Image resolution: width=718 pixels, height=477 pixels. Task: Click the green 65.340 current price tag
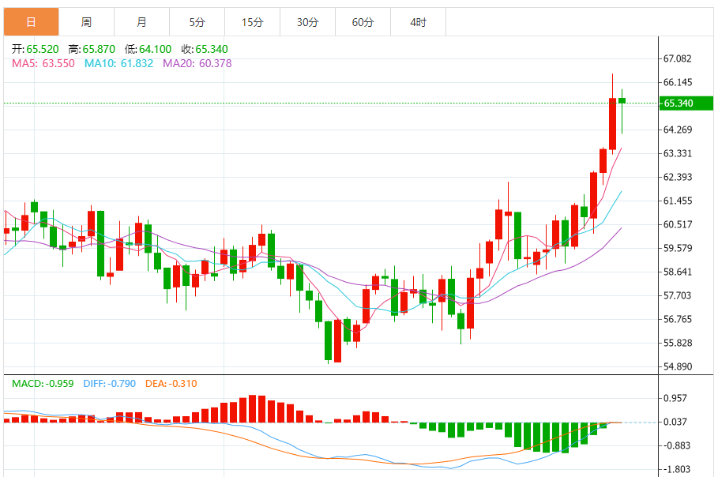click(679, 103)
